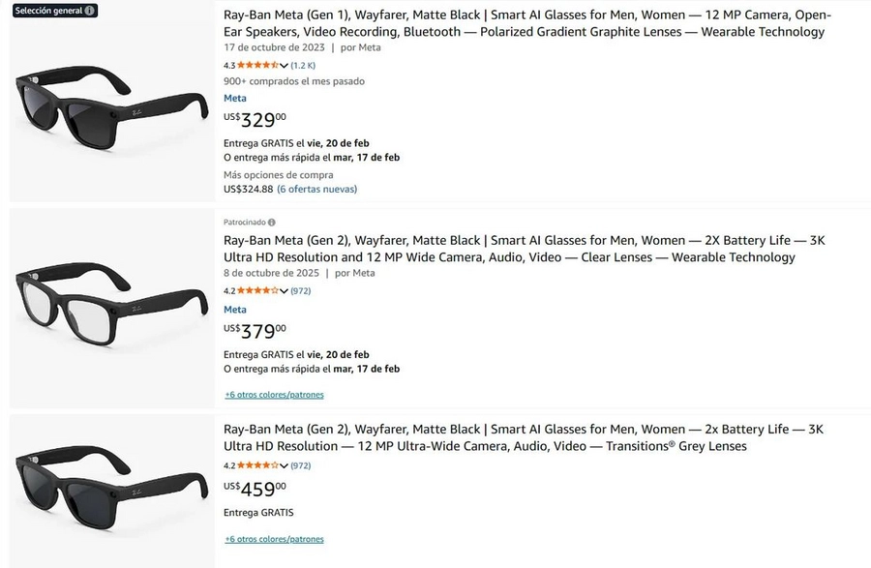The height and width of the screenshot is (568, 871).
Task: Show +6 otros colores for Transitions Grey
Action: point(275,539)
